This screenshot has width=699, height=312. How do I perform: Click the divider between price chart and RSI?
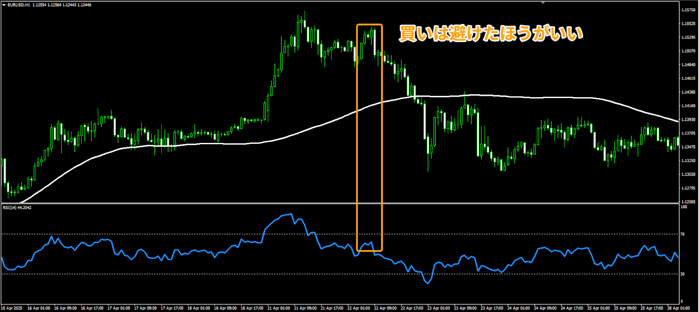(340, 203)
